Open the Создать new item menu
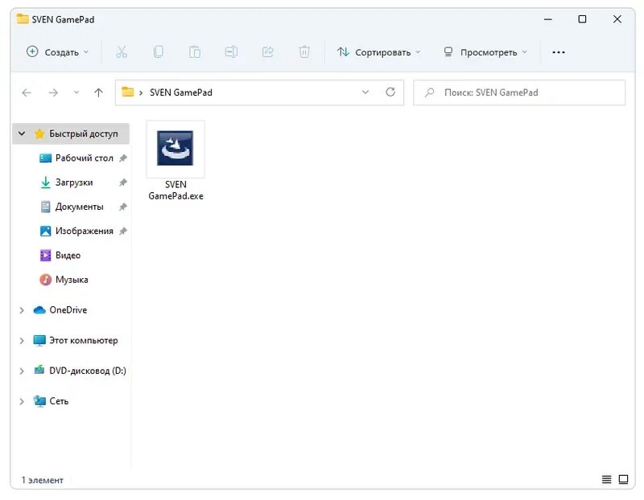 (57, 52)
